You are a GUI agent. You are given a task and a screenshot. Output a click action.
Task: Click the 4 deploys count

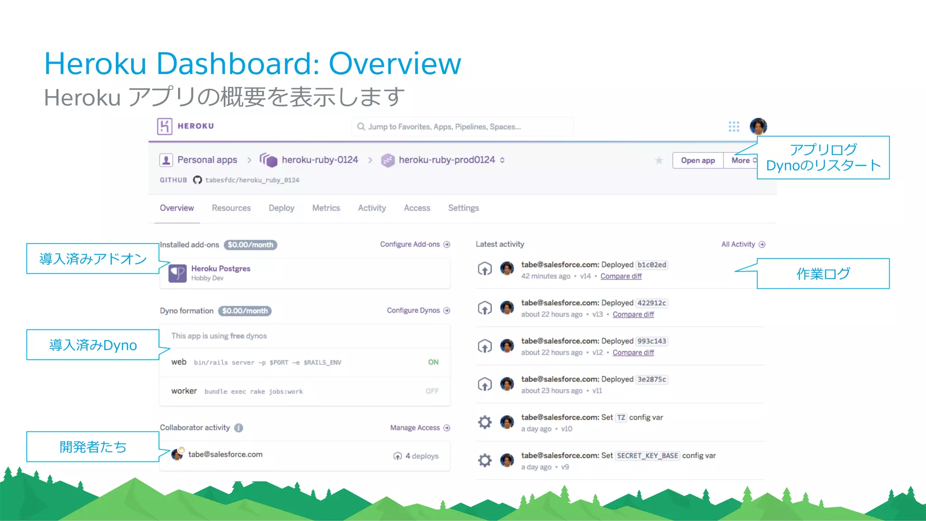[422, 456]
